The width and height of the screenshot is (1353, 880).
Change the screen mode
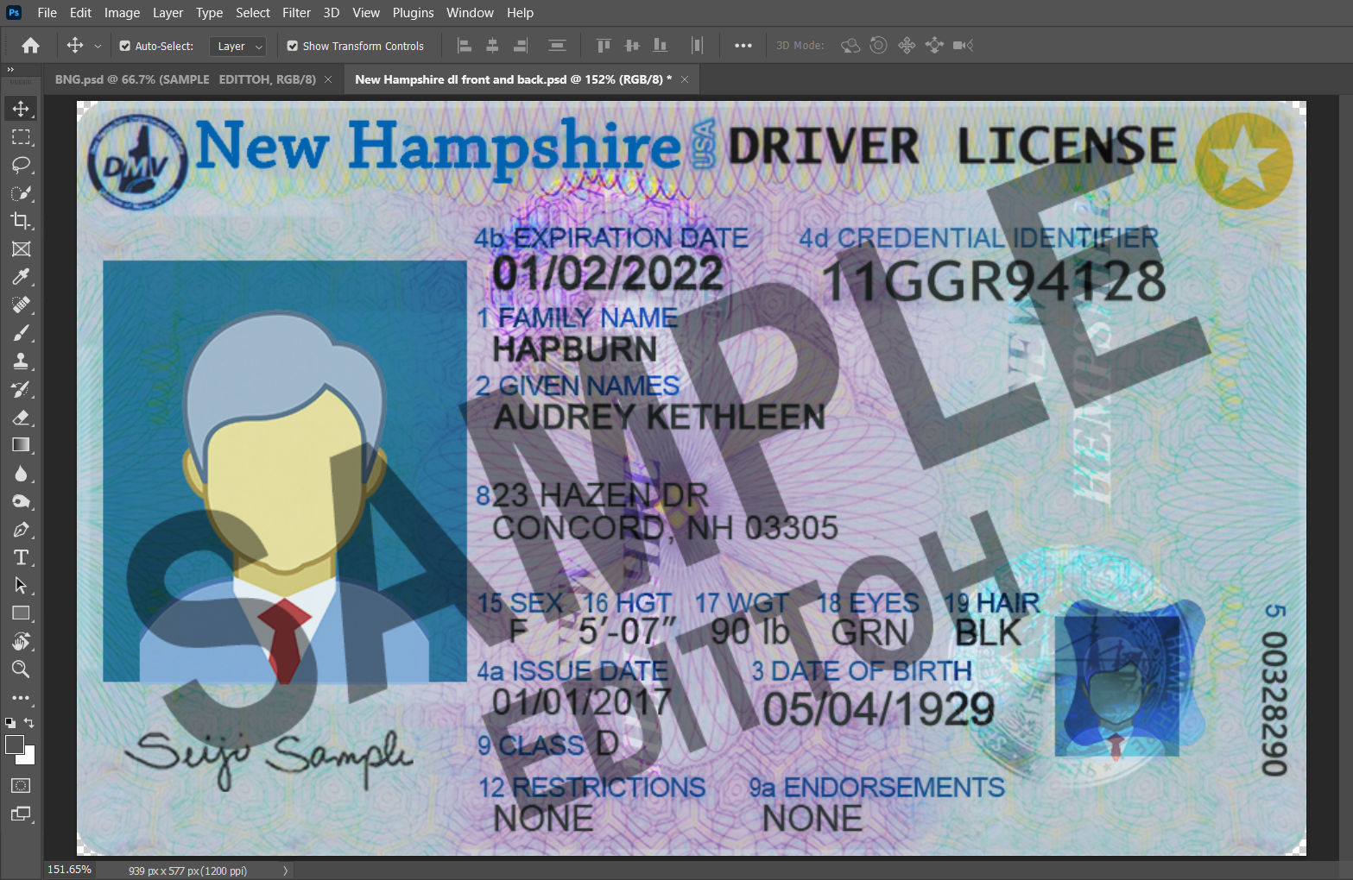[21, 814]
